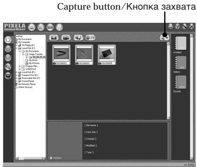Screen dimensions: 197x167
Task: Select My Documents at top of tree
Action: point(25,39)
